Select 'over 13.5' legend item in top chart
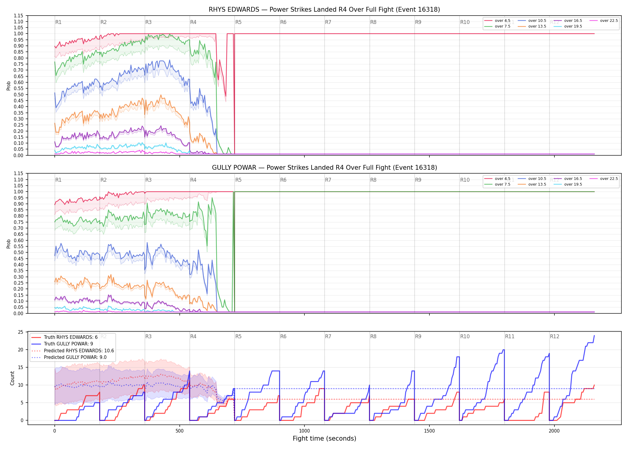Screen dimensions: 628x449 tap(532, 26)
